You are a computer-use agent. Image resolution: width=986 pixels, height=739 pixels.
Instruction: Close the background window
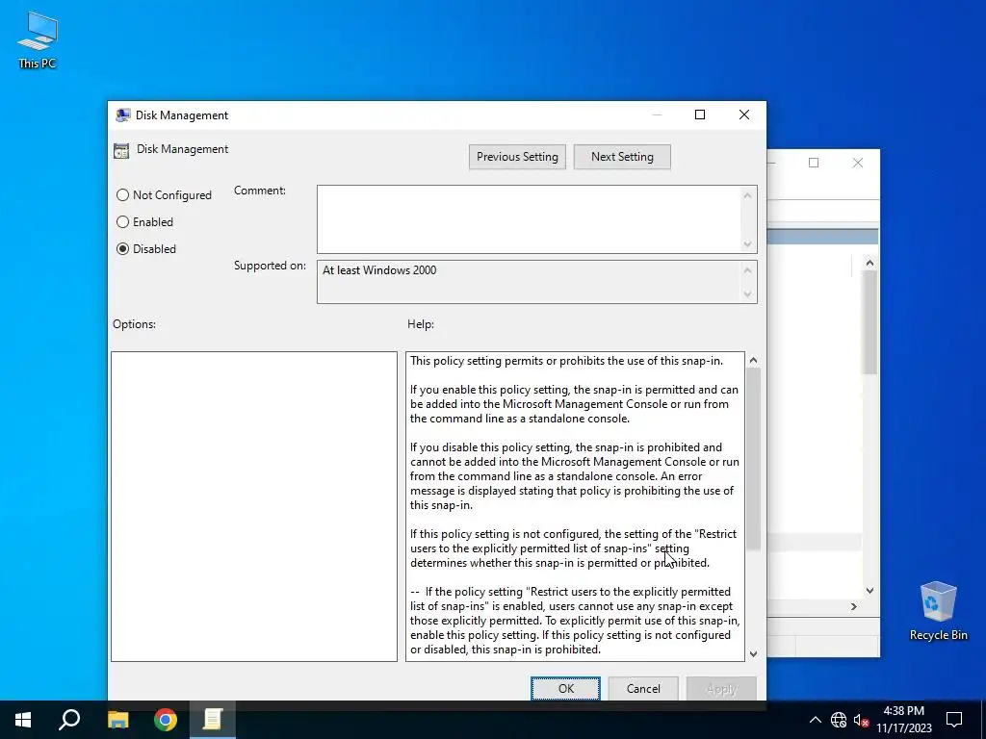858,163
